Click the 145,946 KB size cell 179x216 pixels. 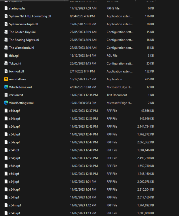tap(147, 118)
